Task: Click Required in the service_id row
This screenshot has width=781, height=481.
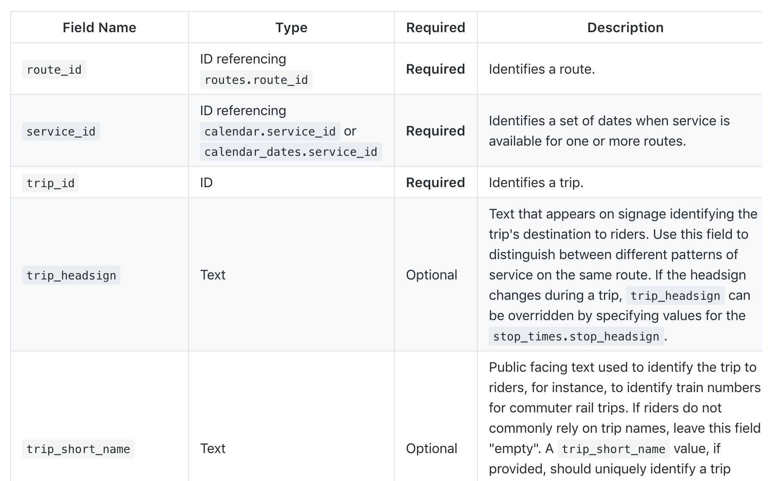Action: click(435, 131)
